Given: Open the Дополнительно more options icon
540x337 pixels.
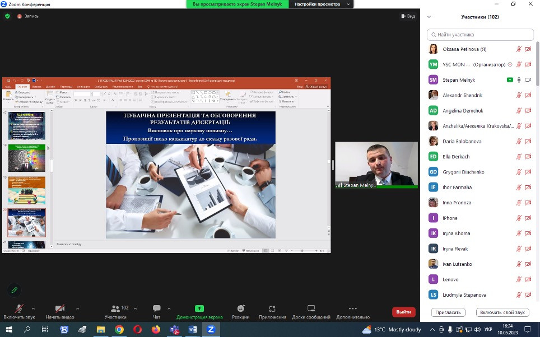Looking at the screenshot, I should pyautogui.click(x=352, y=308).
